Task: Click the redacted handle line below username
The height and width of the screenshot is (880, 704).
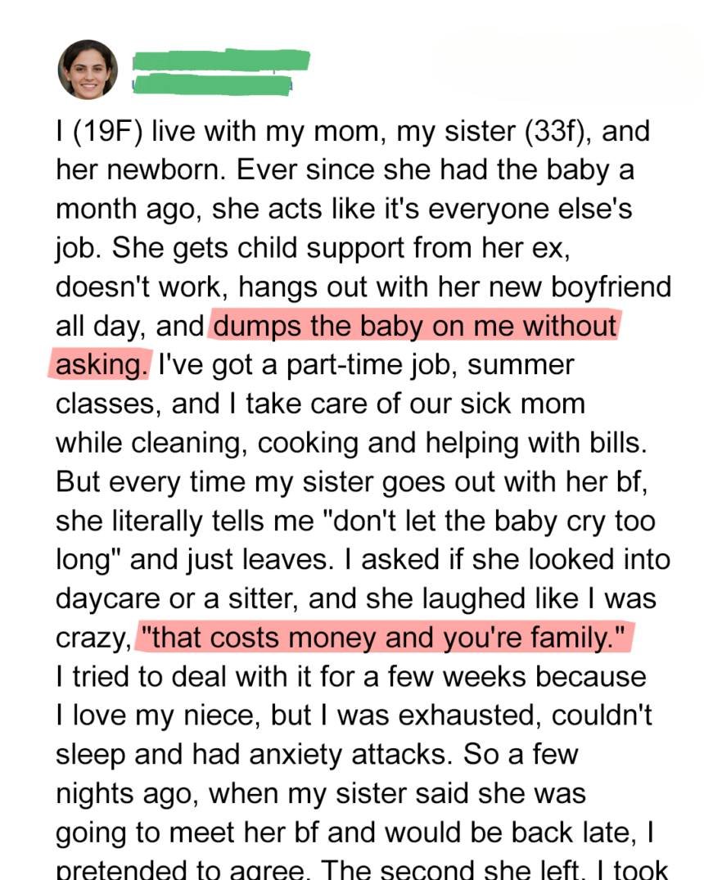Action: [212, 83]
